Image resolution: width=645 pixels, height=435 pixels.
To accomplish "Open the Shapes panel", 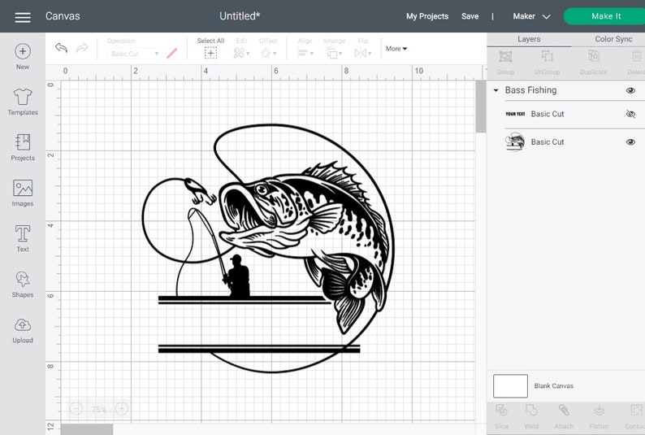I will 23,280.
